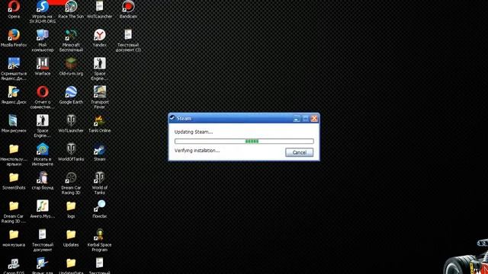Image resolution: width=488 pixels, height=274 pixels.
Task: Select the Текстовый документ (3) file
Action: point(128,35)
